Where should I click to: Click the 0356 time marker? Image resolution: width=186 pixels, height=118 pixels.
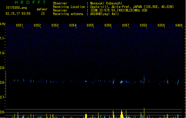(108, 25)
